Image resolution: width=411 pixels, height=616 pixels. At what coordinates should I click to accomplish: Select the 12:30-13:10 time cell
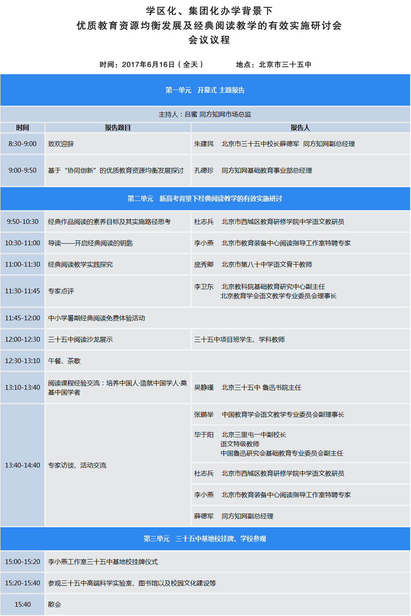point(23,361)
